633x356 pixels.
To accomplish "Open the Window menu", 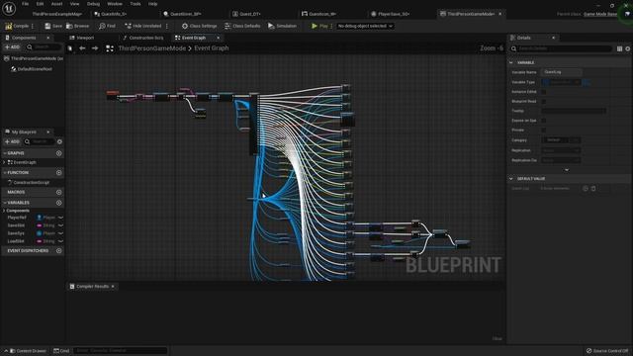I will click(x=115, y=4).
